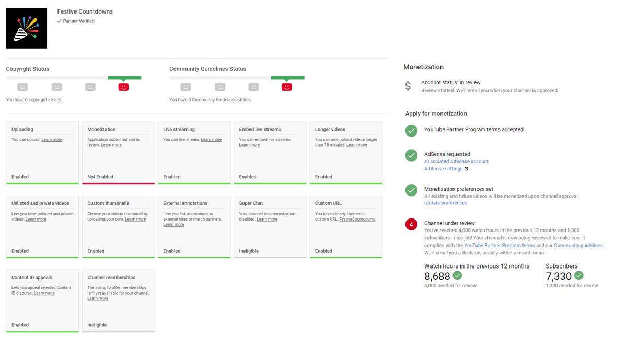Click the third gray face under Community Guidelines Status
Image resolution: width=627 pixels, height=341 pixels.
[x=253, y=87]
